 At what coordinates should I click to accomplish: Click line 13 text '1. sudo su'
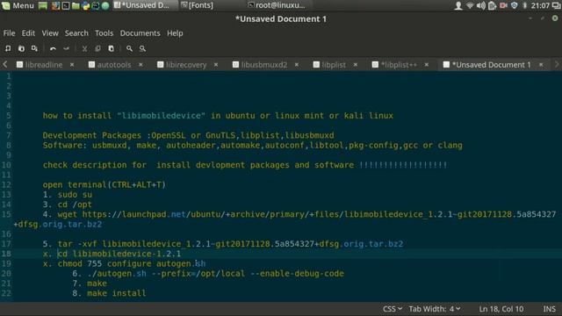point(68,195)
